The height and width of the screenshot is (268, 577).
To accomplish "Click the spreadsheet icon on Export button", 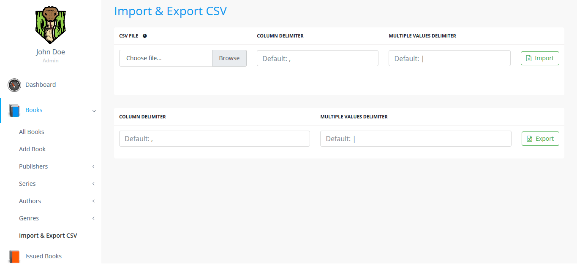I will pos(529,139).
